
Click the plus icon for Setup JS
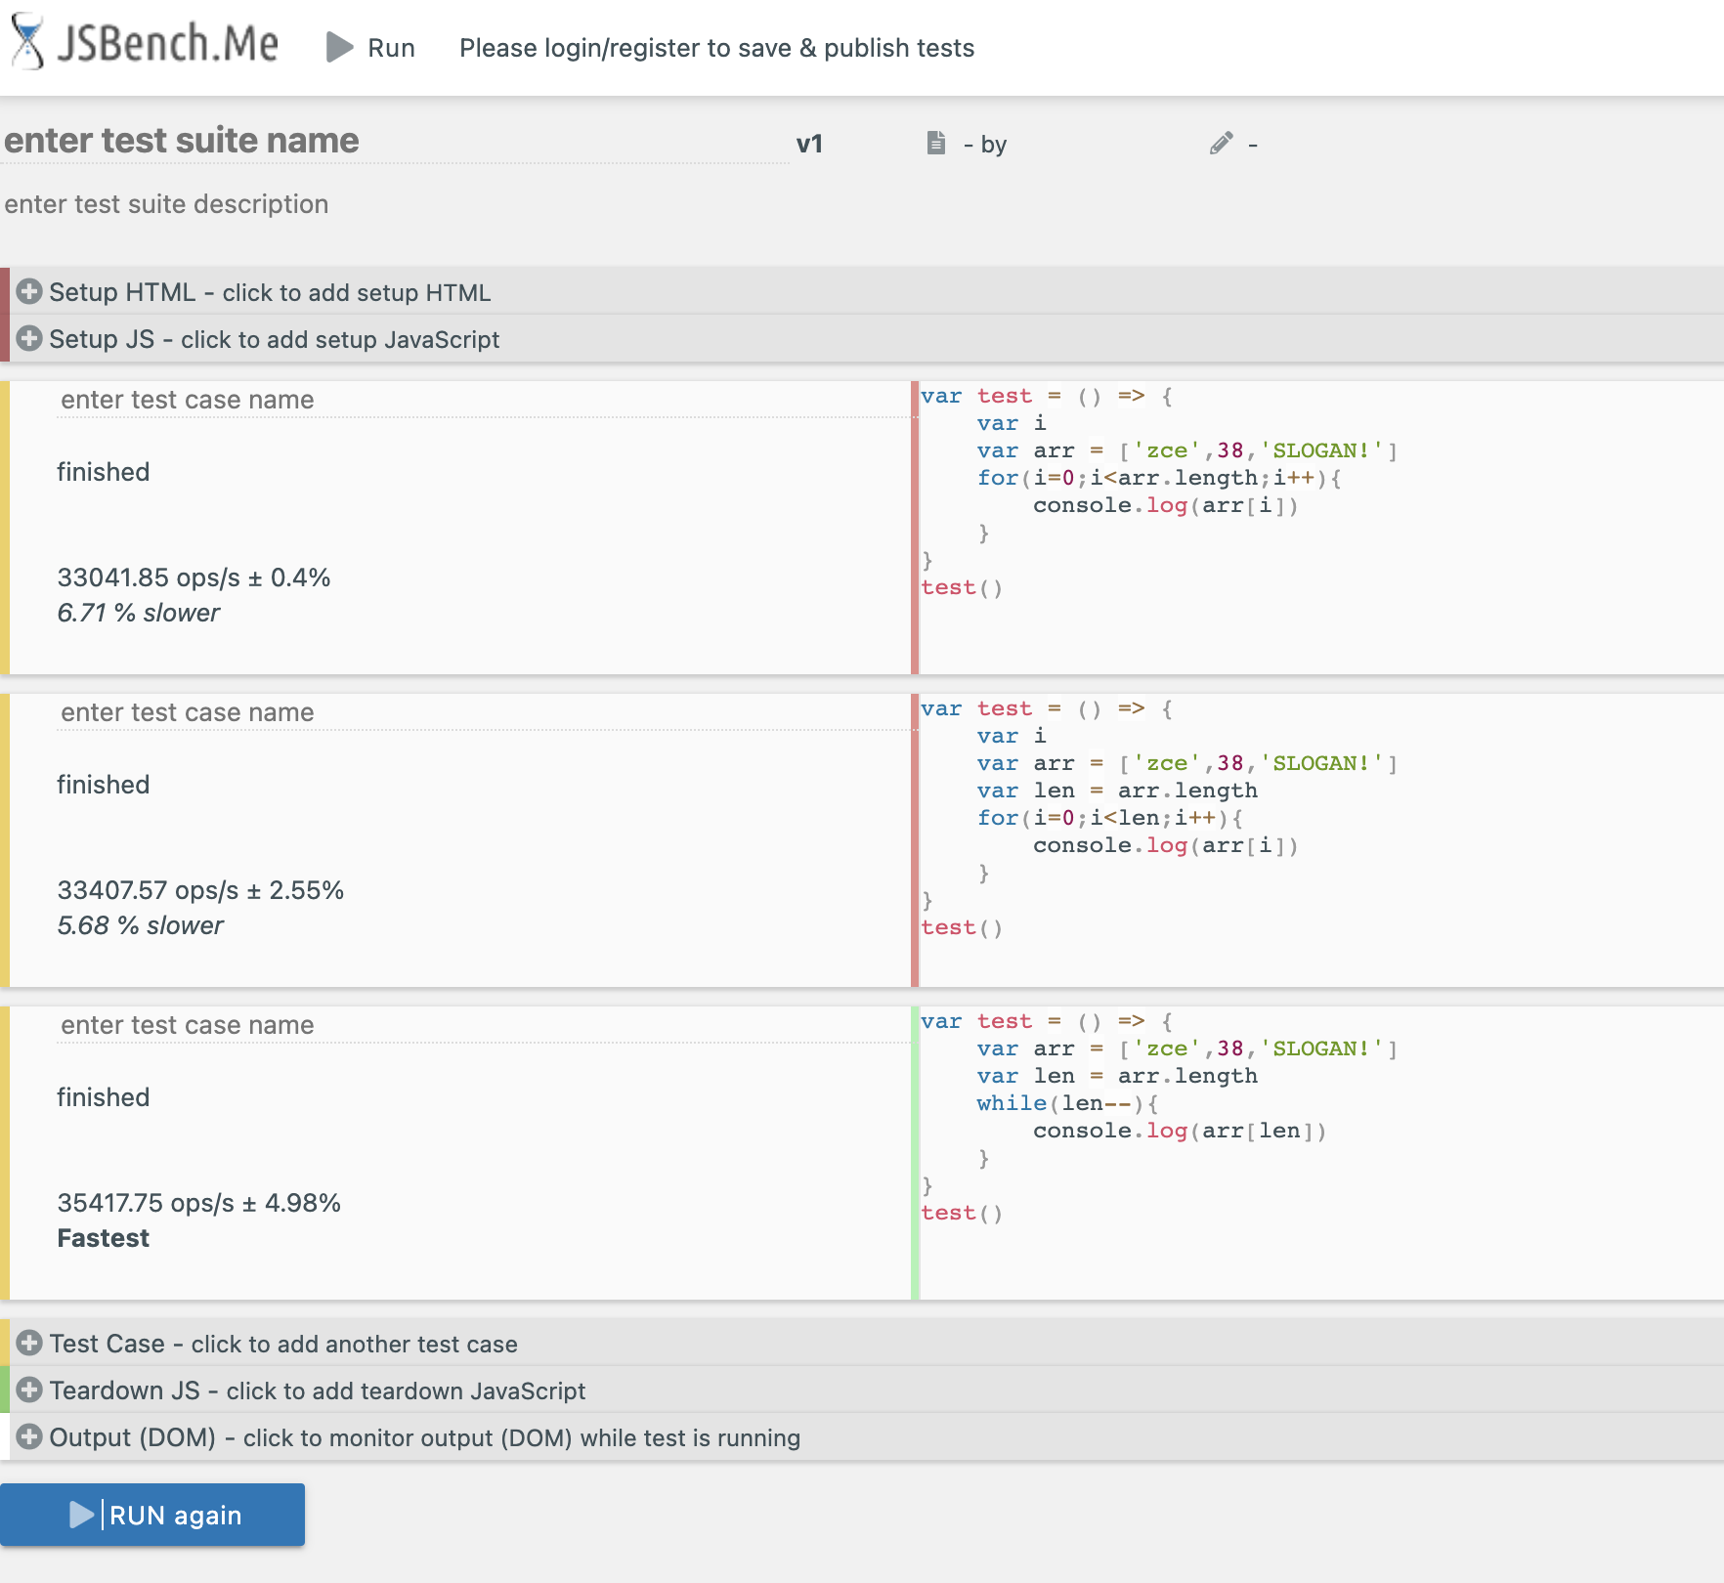[x=29, y=339]
